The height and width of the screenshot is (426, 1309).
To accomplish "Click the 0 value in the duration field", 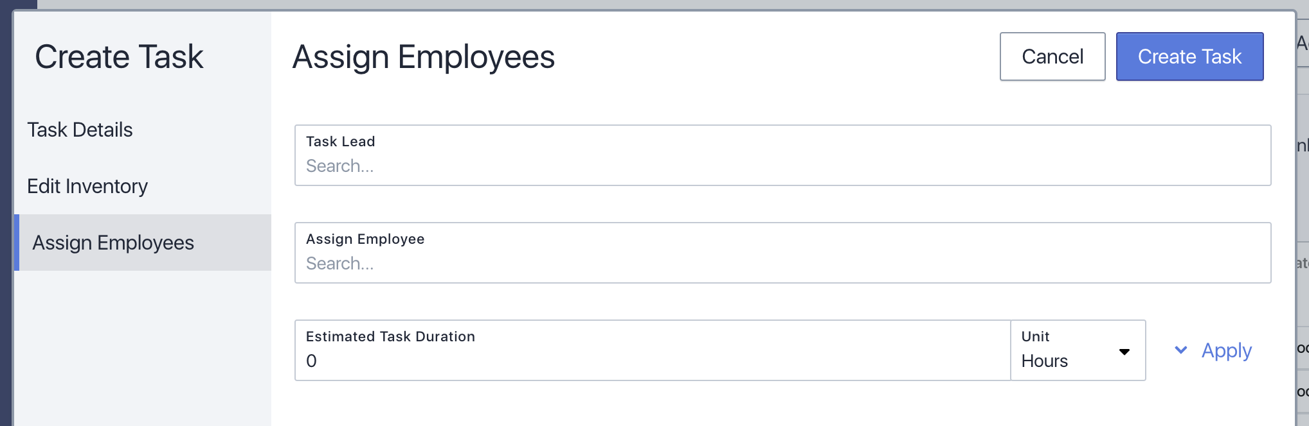I will pos(312,361).
